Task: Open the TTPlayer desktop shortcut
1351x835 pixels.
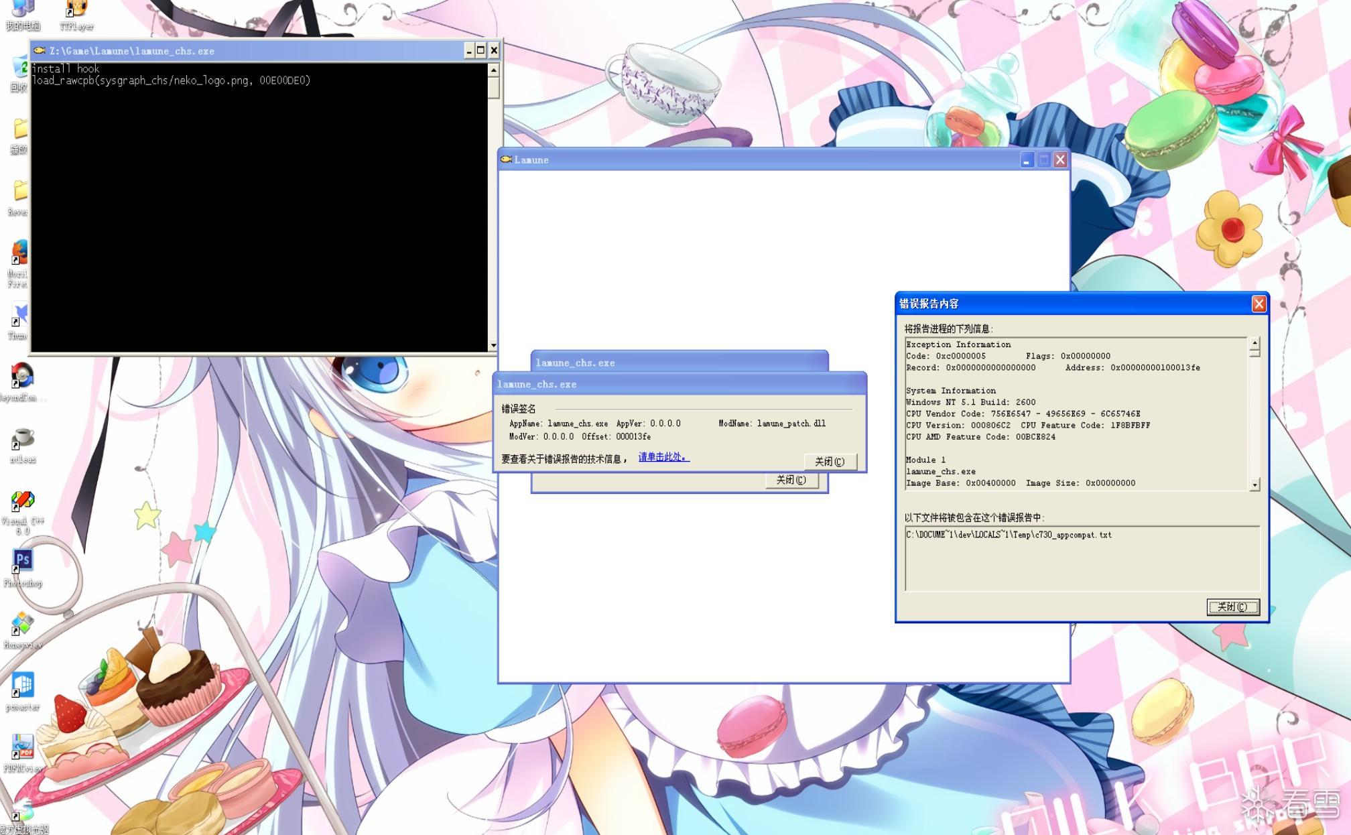Action: pos(76,9)
